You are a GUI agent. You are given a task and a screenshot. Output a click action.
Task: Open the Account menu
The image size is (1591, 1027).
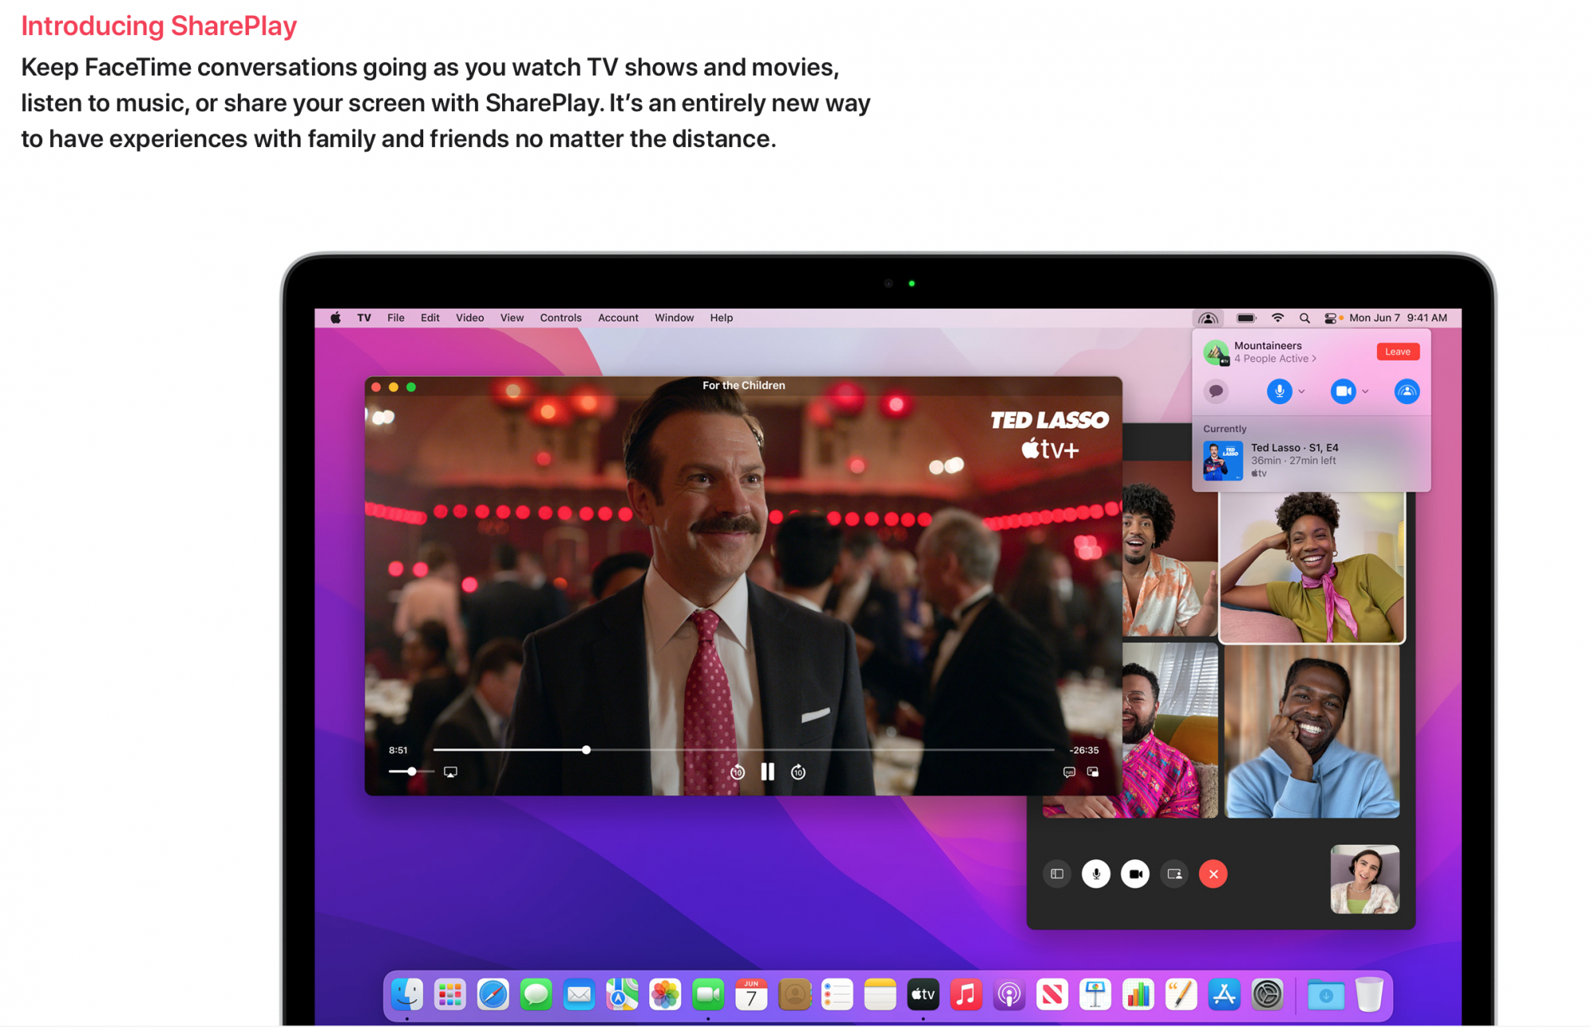pyautogui.click(x=617, y=318)
